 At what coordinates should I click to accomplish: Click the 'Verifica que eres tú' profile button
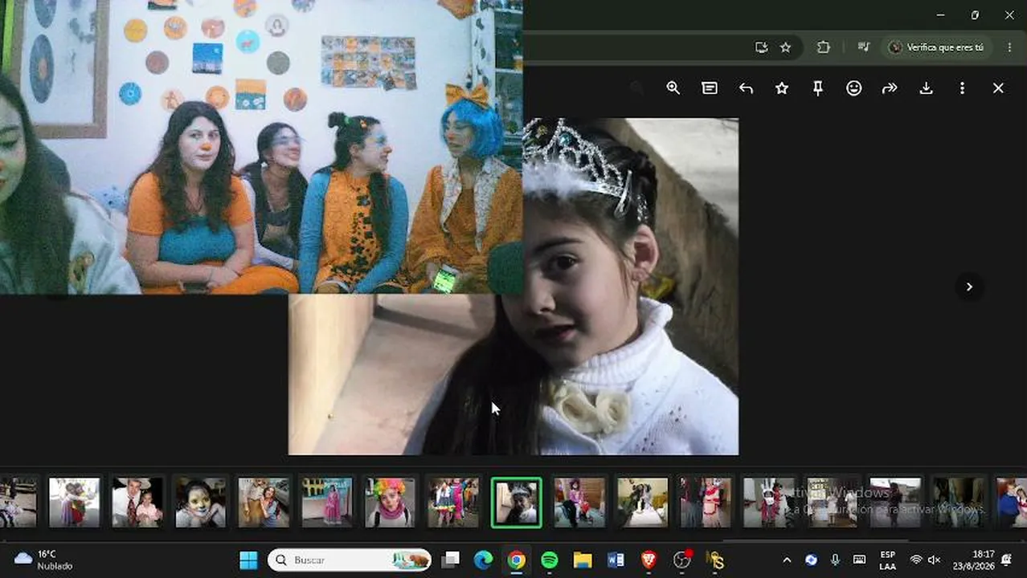pos(937,47)
